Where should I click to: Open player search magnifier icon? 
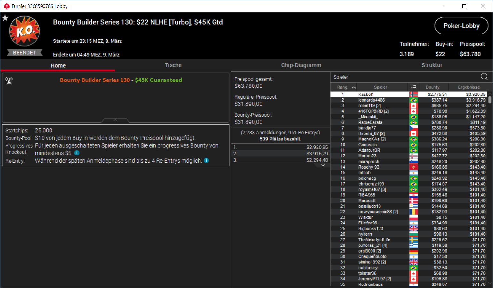[484, 77]
